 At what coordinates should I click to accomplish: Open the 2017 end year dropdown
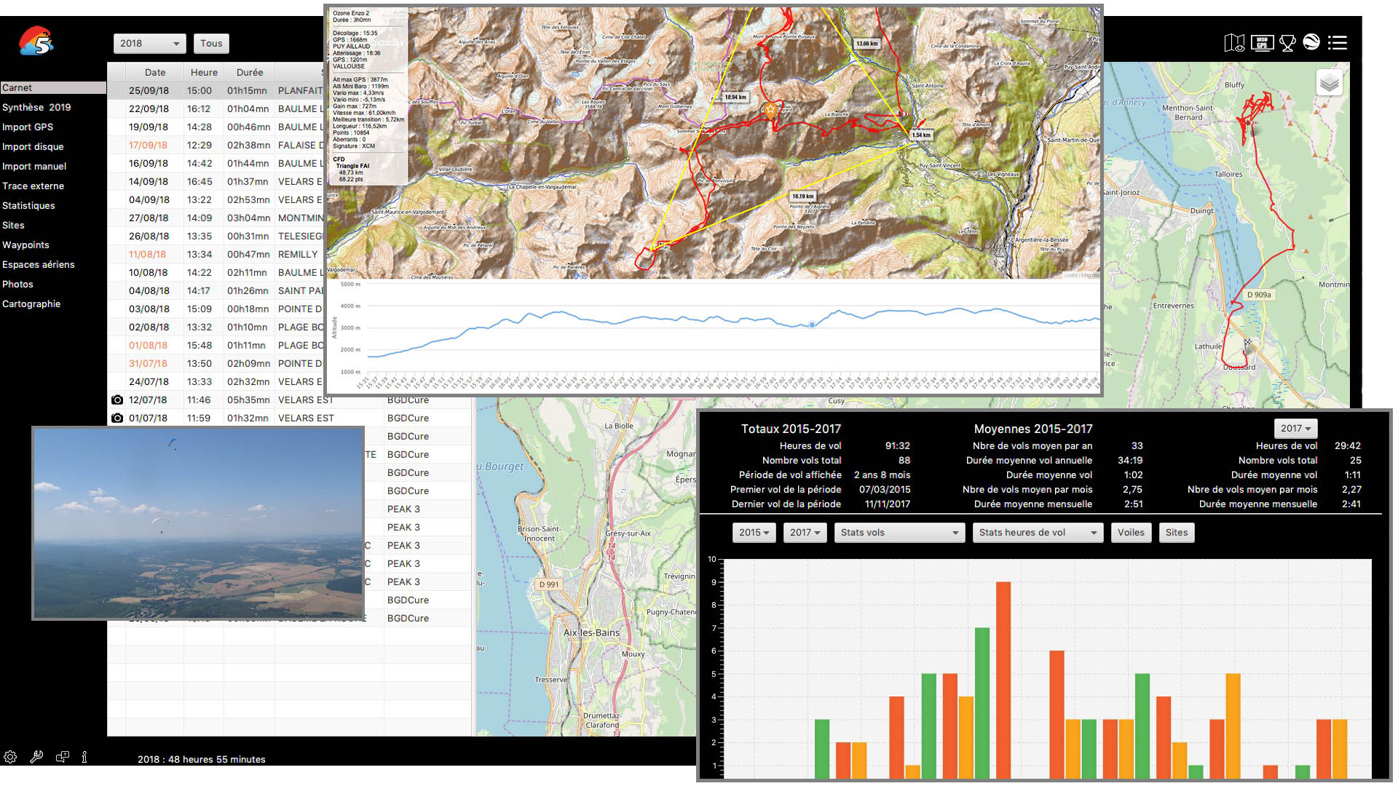coord(805,532)
